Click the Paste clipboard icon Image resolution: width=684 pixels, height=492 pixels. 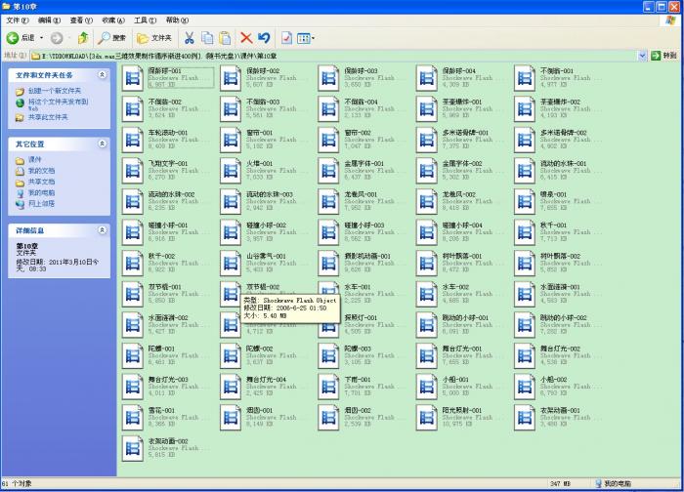click(x=225, y=38)
